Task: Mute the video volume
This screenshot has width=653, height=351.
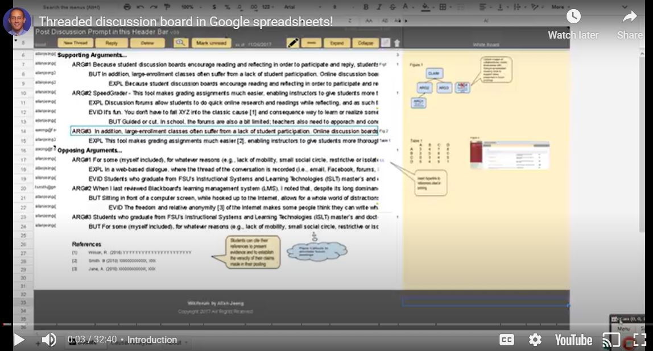Action: click(49, 340)
